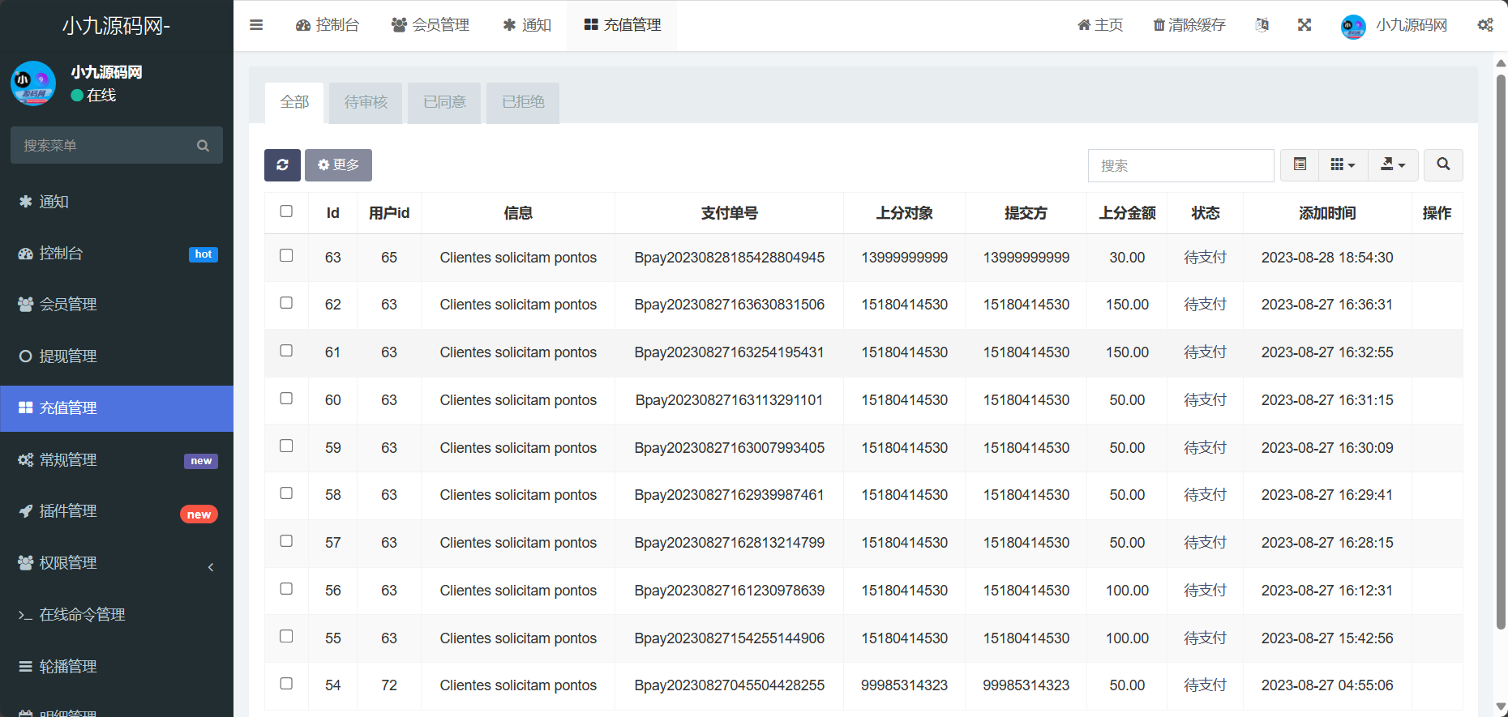Switch to the 通知 top tab
The height and width of the screenshot is (717, 1508).
(x=527, y=25)
